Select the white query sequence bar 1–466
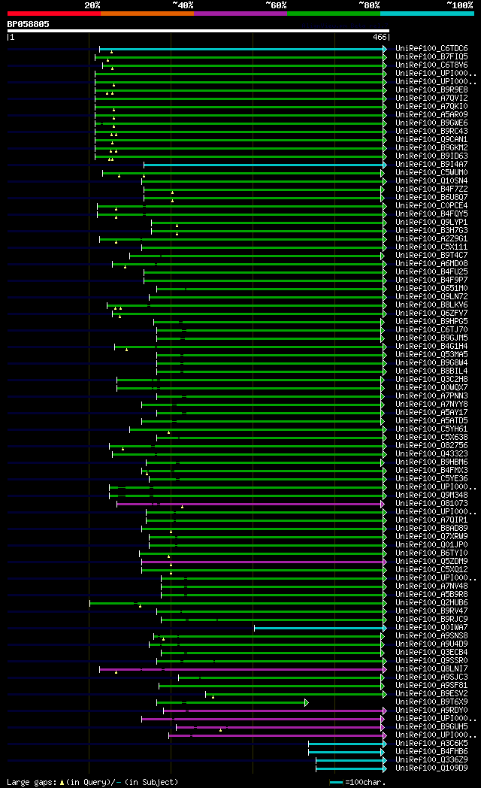The image size is (481, 788). 198,31
